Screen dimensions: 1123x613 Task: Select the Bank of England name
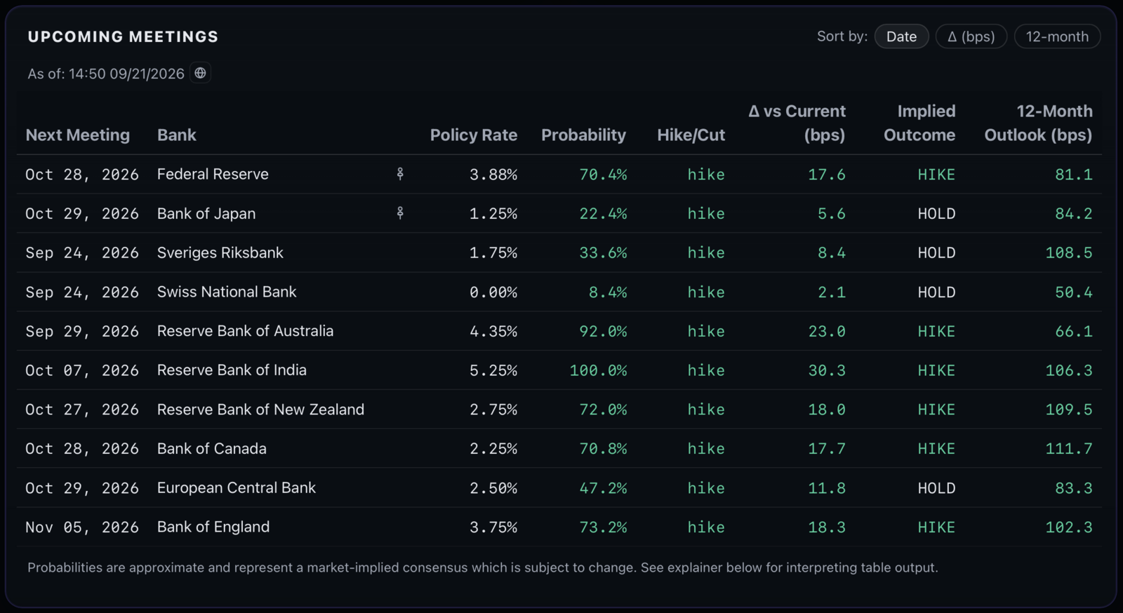[x=213, y=527]
